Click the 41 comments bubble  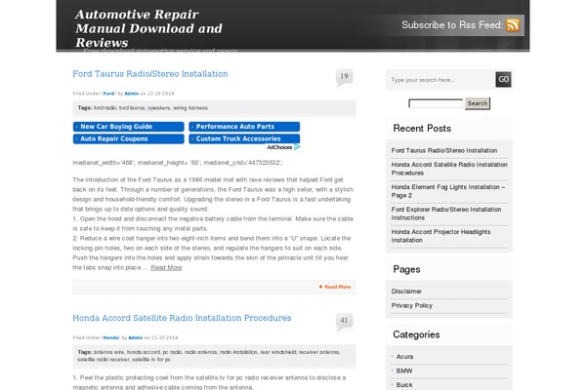pos(344,321)
